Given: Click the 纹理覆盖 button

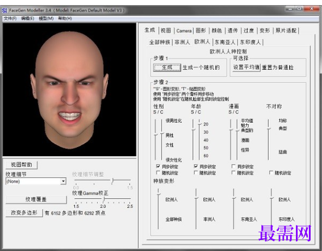Looking at the screenshot, I should 36,199.
